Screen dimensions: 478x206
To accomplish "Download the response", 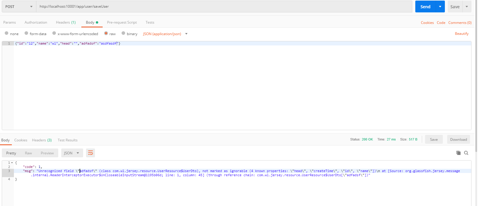I will tap(458, 139).
